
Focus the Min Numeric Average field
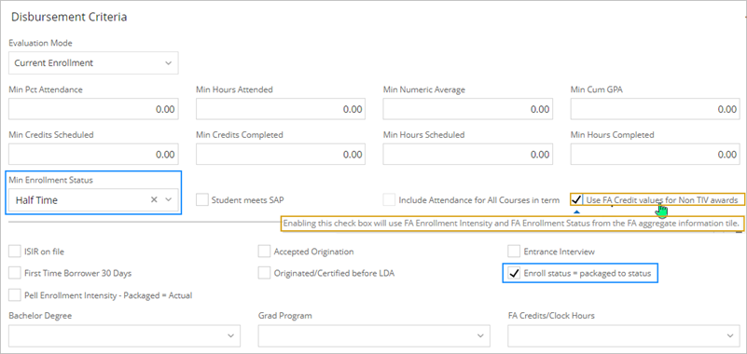[x=468, y=109]
